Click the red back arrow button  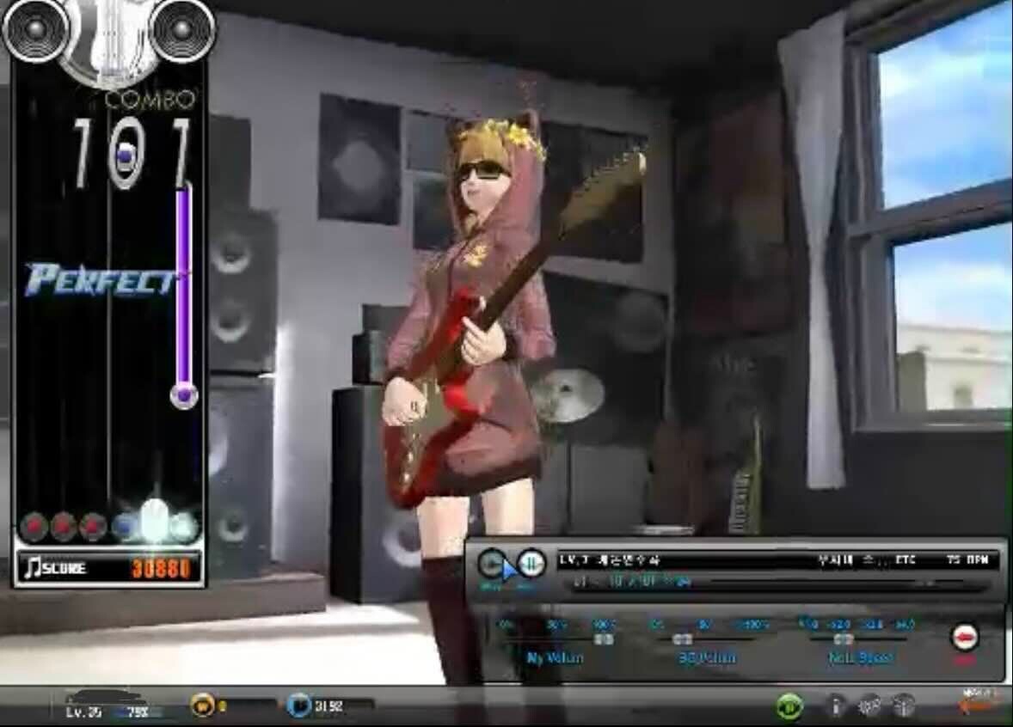[965, 638]
